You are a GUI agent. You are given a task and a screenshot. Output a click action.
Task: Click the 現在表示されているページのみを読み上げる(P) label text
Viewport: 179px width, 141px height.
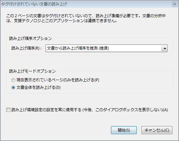58,80
